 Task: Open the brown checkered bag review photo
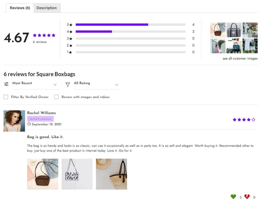coord(43,174)
